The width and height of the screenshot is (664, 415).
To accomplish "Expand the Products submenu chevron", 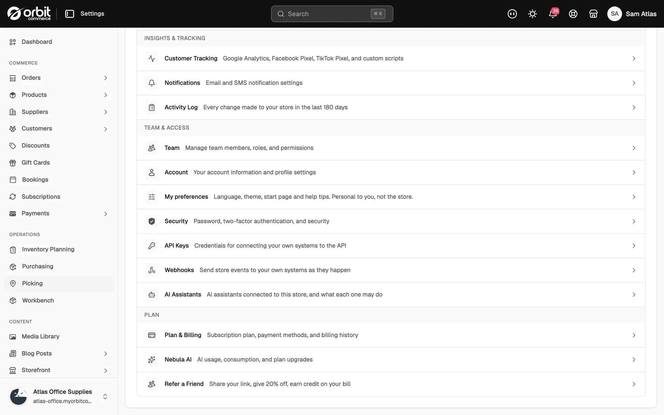I will coord(106,95).
